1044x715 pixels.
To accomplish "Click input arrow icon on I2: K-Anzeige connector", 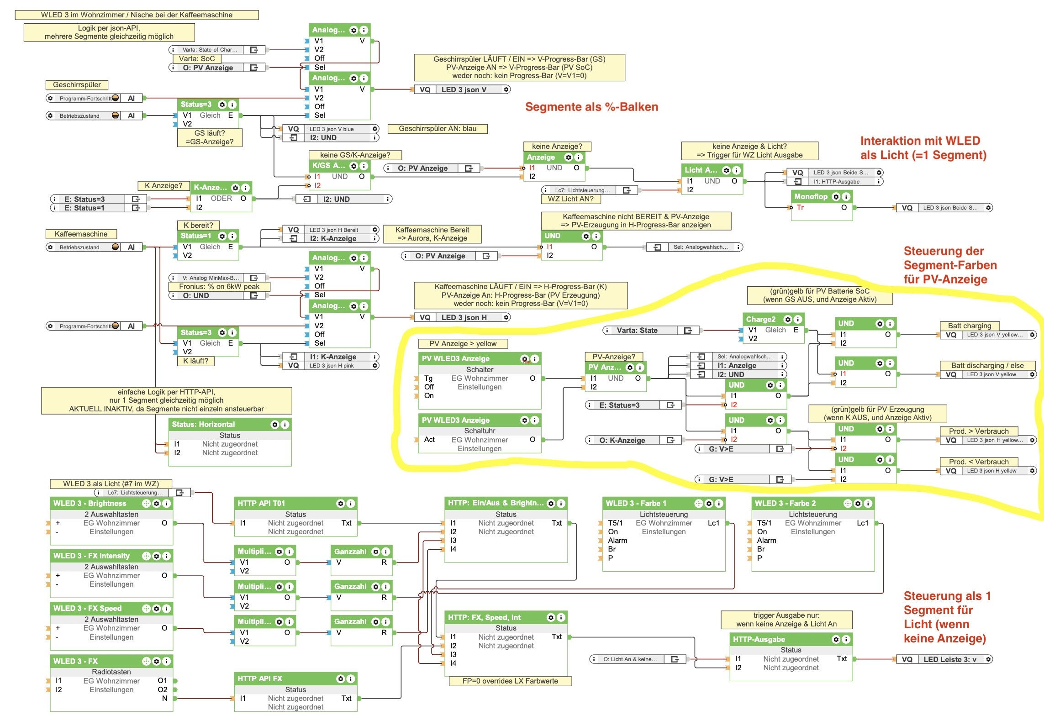I will click(294, 239).
